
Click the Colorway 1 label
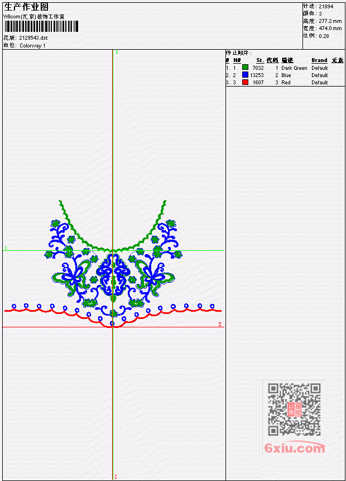(x=32, y=46)
